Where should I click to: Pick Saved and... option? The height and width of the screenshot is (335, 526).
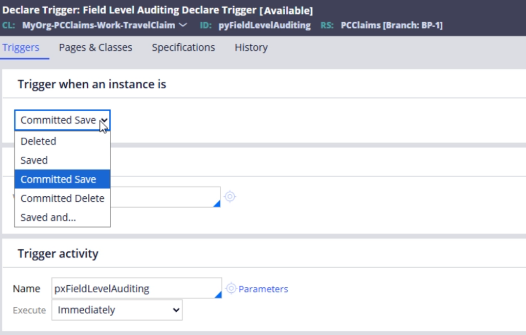[62, 217]
